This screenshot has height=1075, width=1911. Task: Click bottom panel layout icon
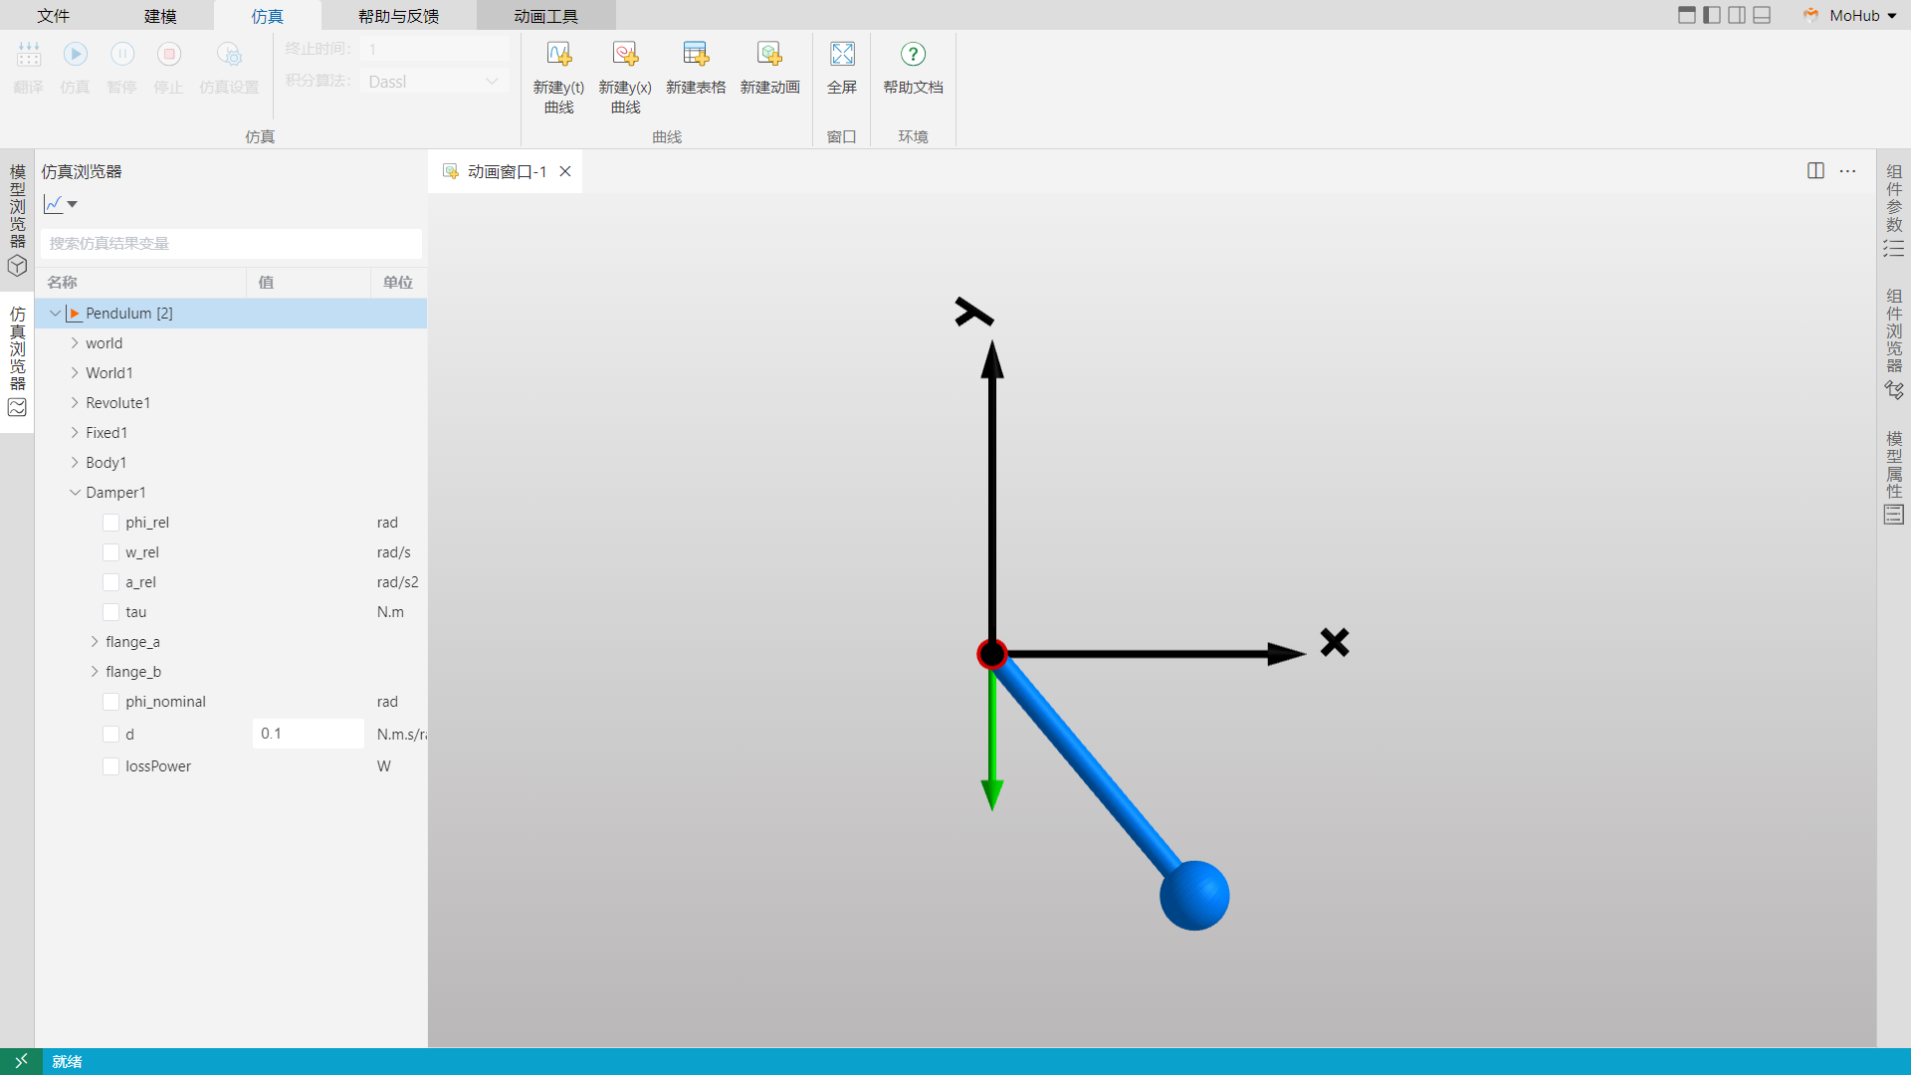click(1762, 15)
